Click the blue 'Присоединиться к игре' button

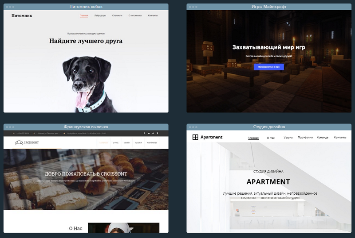tap(269, 67)
